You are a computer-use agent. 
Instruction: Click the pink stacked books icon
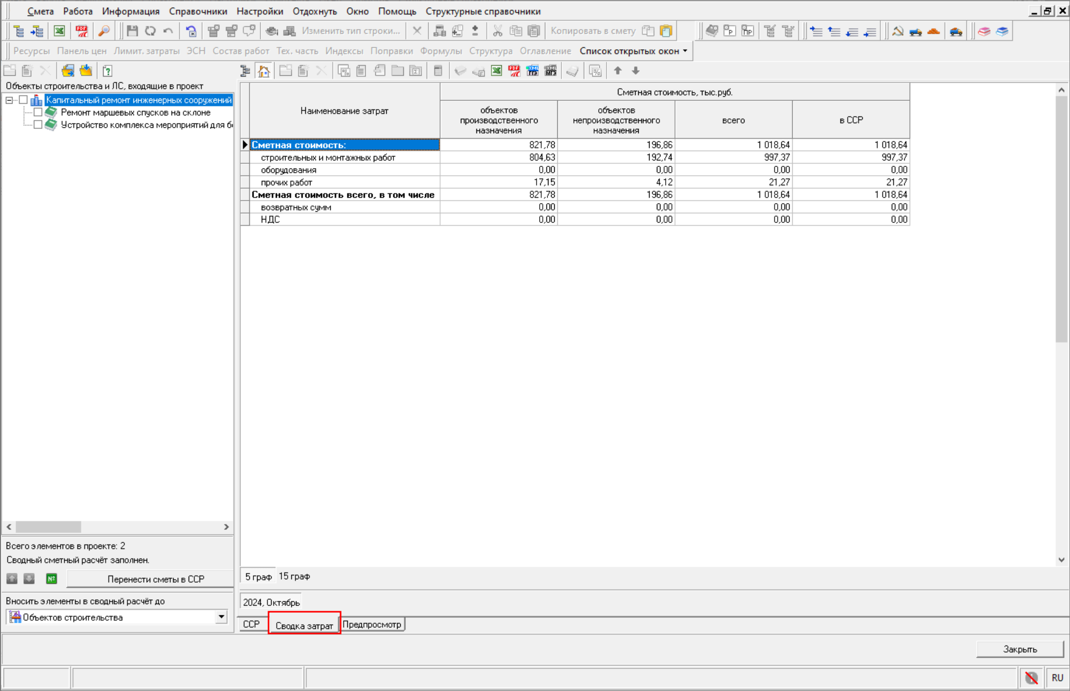click(x=984, y=31)
